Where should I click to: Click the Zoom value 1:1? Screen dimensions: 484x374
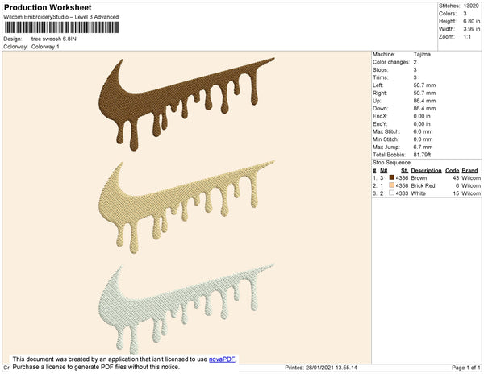(467, 37)
